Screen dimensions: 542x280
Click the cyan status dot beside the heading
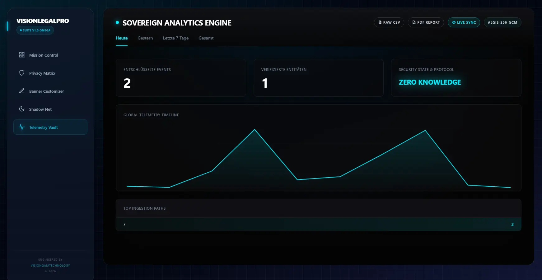(x=117, y=22)
